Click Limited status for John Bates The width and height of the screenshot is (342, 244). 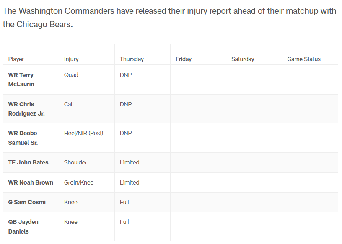pos(130,162)
